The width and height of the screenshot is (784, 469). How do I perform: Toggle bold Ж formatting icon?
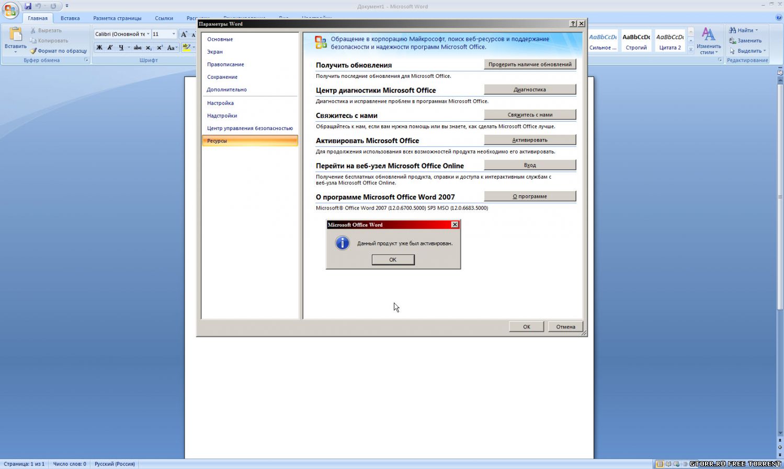click(x=99, y=48)
